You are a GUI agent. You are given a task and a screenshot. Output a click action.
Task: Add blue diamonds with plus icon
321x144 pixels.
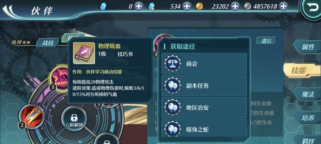(139, 6)
